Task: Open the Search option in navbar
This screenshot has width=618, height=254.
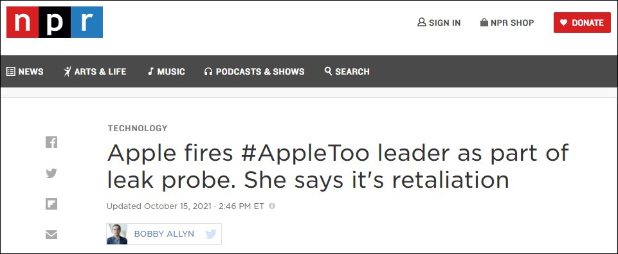Action: 347,71
